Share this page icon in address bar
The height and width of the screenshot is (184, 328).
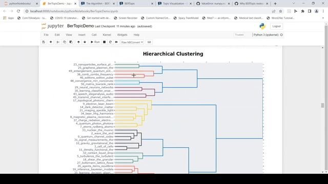coord(274,11)
